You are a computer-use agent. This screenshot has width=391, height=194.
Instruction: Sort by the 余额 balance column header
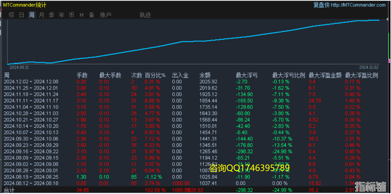click(x=205, y=75)
